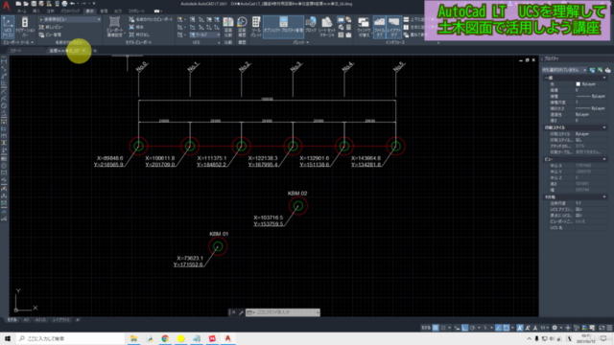614x345 pixels.
Task: Expand the Viewport Tools panel title
Action: (18, 42)
